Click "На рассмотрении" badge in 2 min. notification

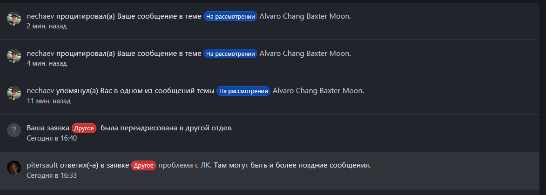coord(230,16)
